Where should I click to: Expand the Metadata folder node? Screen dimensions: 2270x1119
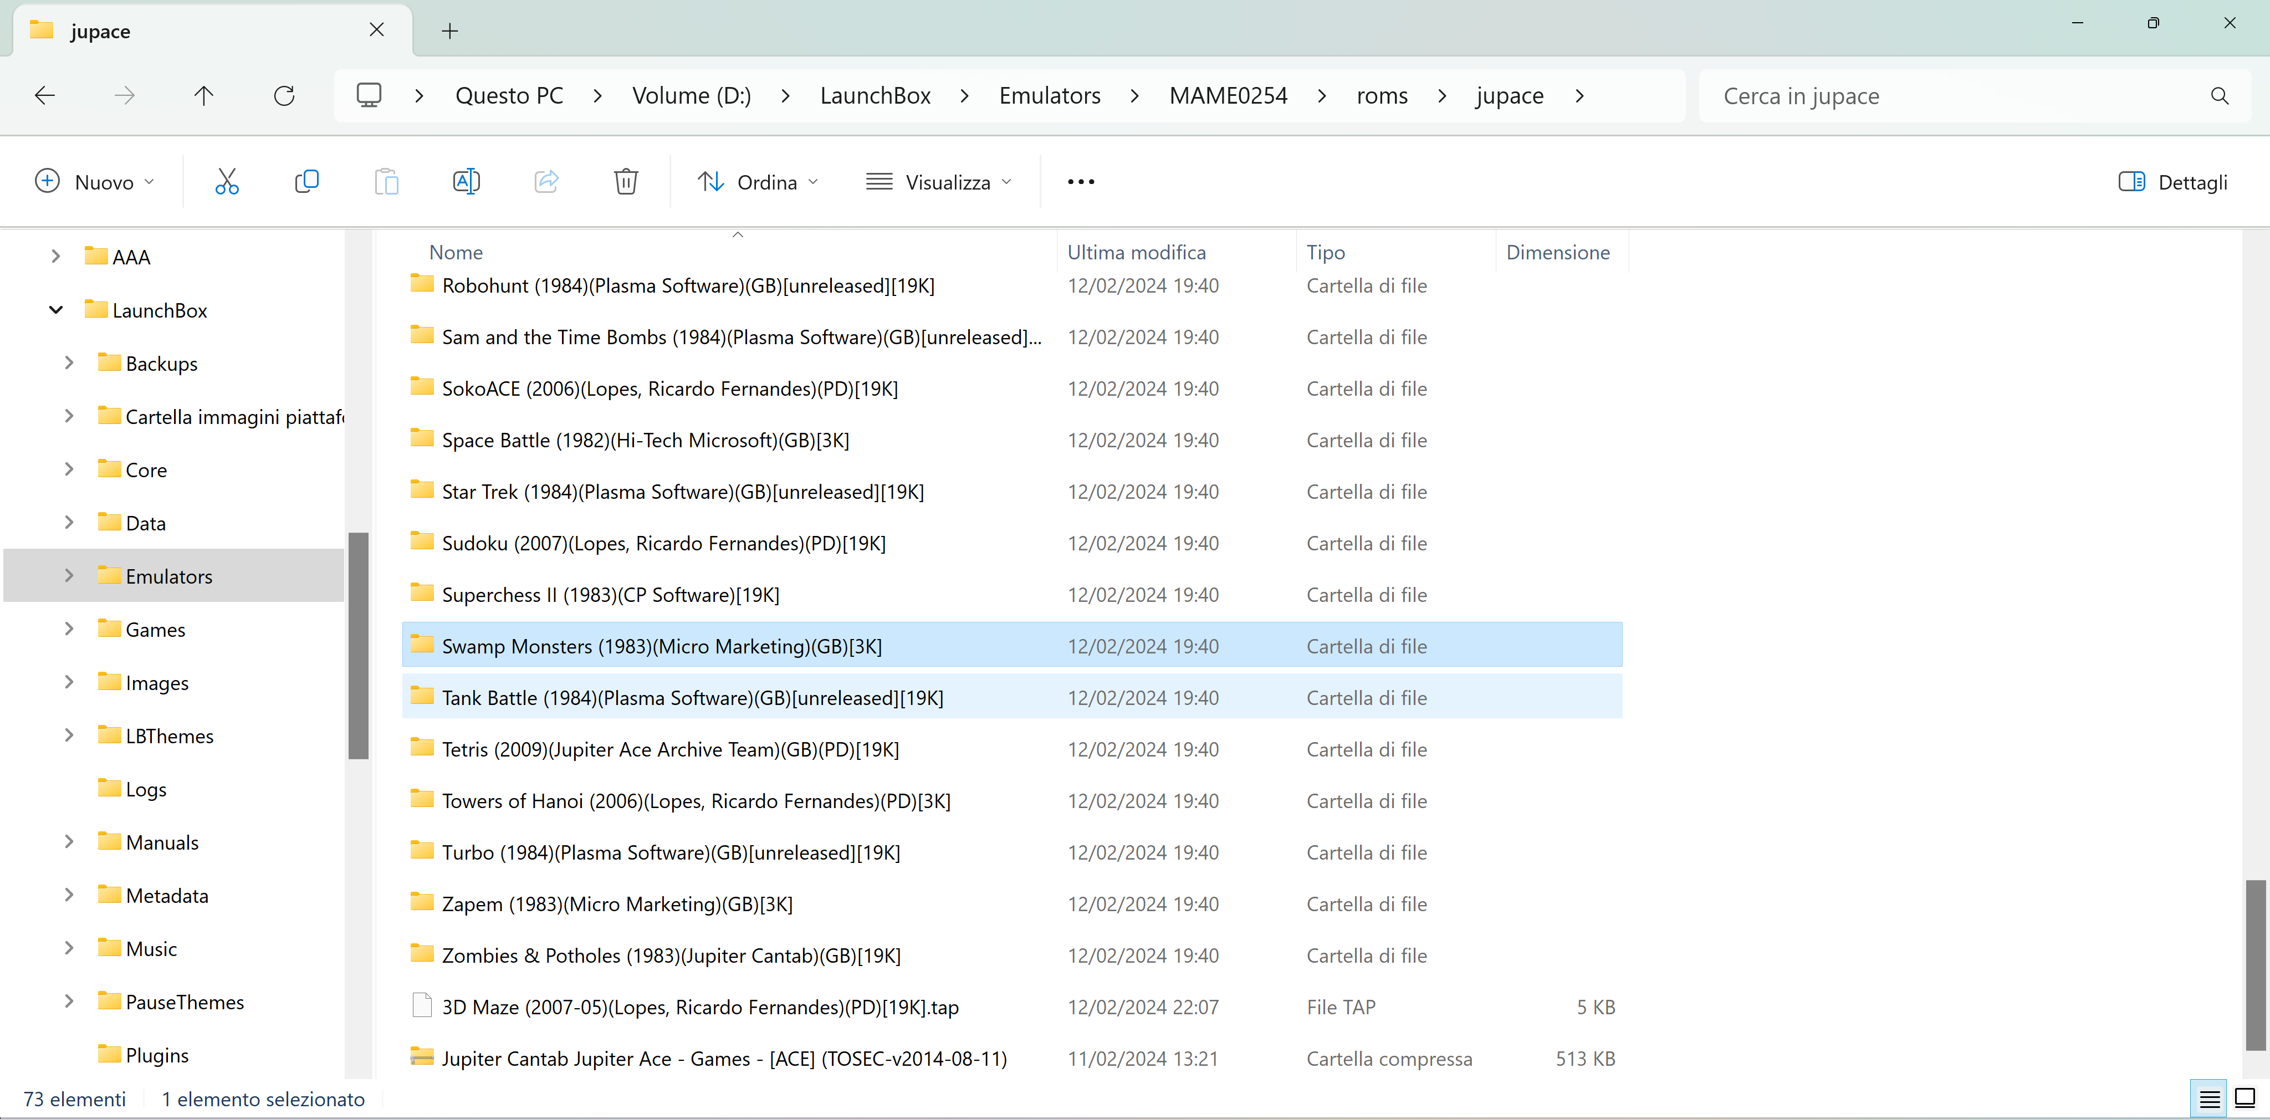[69, 895]
